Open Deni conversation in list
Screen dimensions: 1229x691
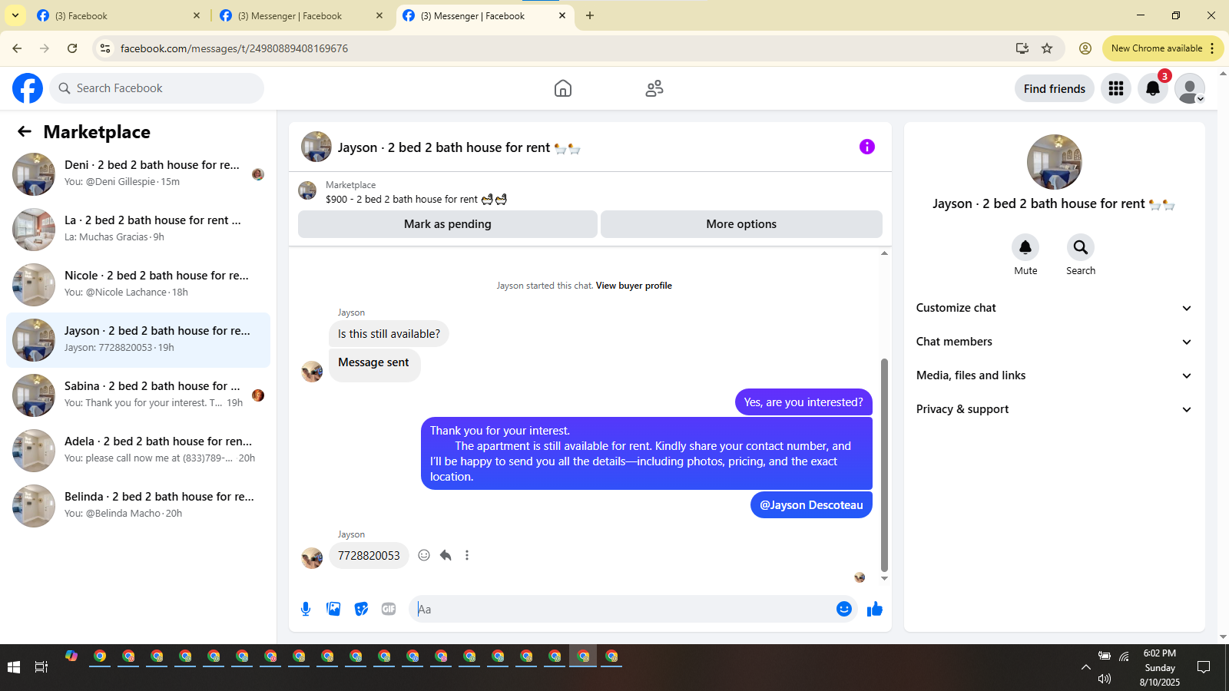coord(138,174)
